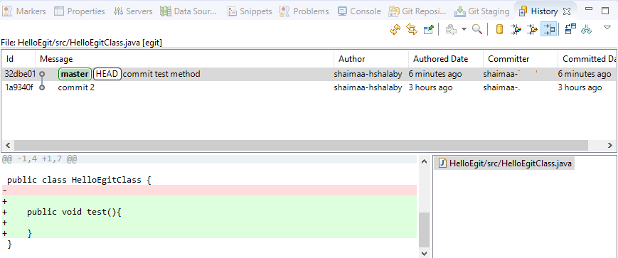Image resolution: width=618 pixels, height=258 pixels.
Task: Toggle Link with Editor and Selection
Action: coord(412,30)
